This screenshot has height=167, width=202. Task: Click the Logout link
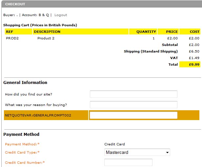(x=61, y=15)
